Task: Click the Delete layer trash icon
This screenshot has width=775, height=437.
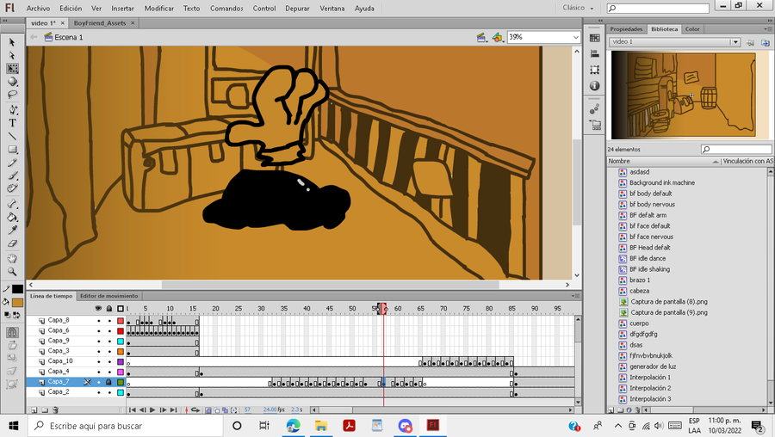Action: point(55,409)
